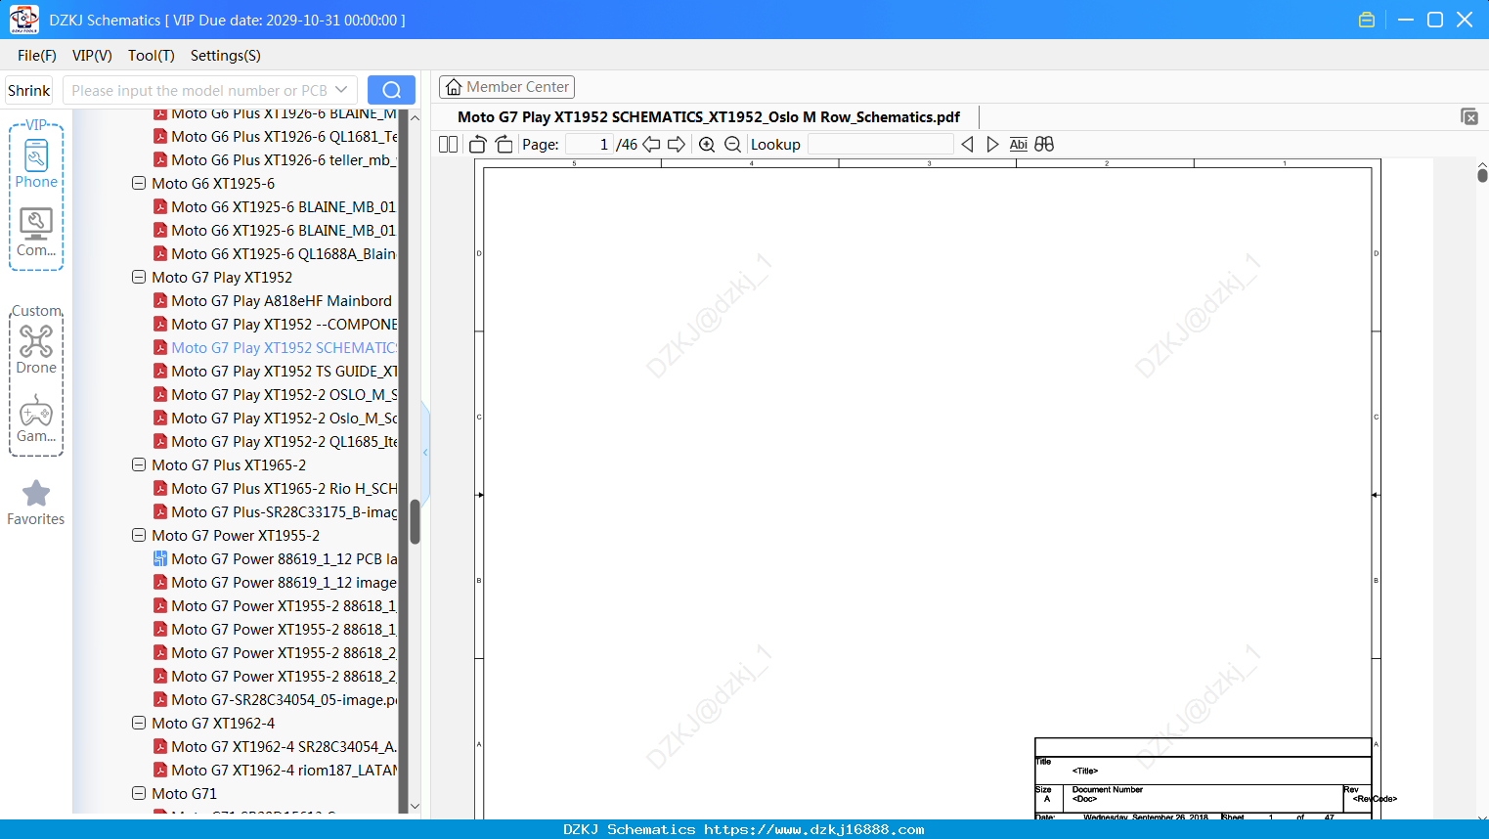Viewport: 1489px width, 839px height.
Task: Collapse the Moto G7 Plus XT1965-2 node
Action: pos(139,464)
